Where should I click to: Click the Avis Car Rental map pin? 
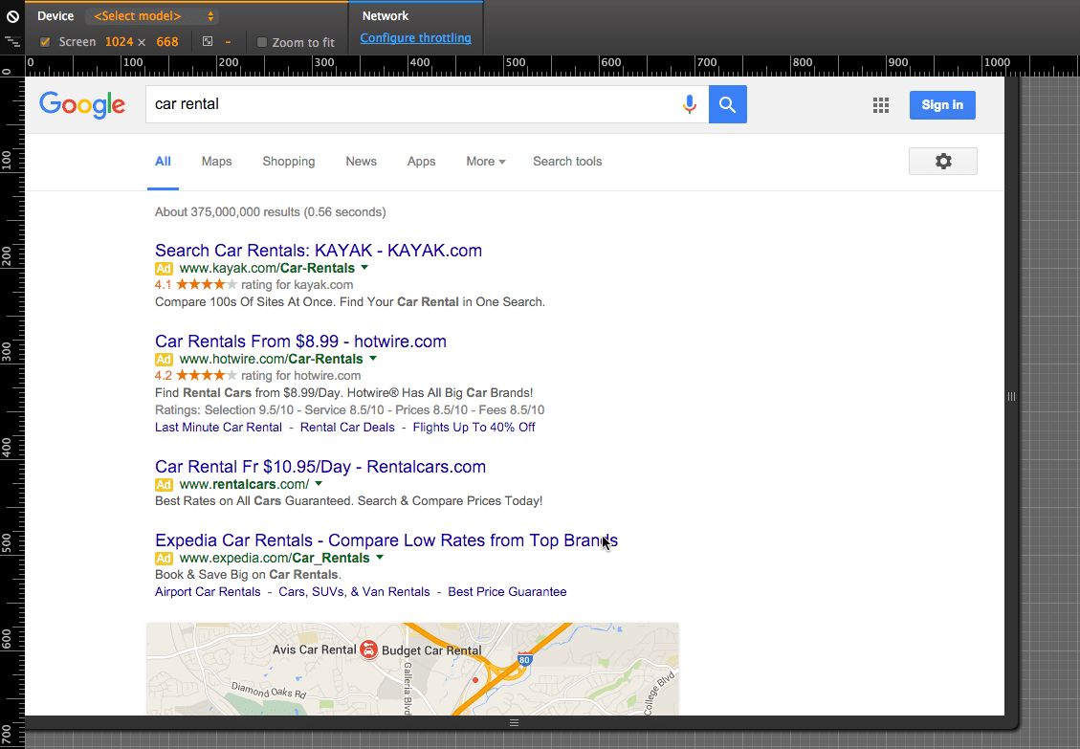[x=369, y=650]
